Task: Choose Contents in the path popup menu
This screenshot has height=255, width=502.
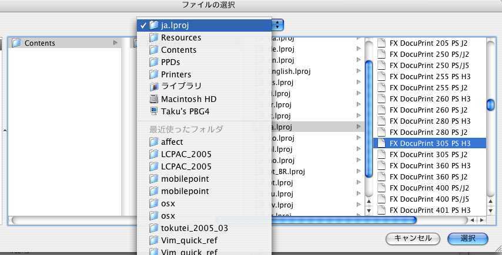Action: [x=179, y=50]
